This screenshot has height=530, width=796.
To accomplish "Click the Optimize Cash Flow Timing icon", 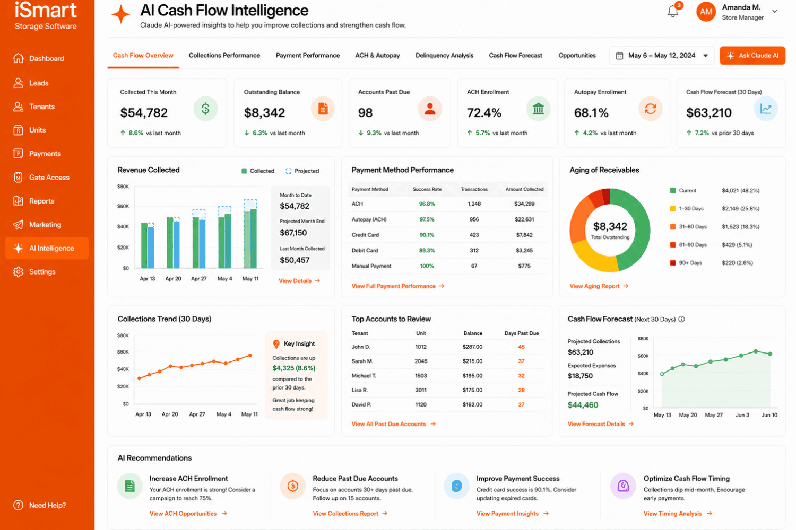I will coord(624,486).
